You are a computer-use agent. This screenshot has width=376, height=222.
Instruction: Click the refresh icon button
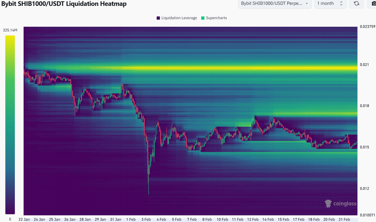point(356,4)
